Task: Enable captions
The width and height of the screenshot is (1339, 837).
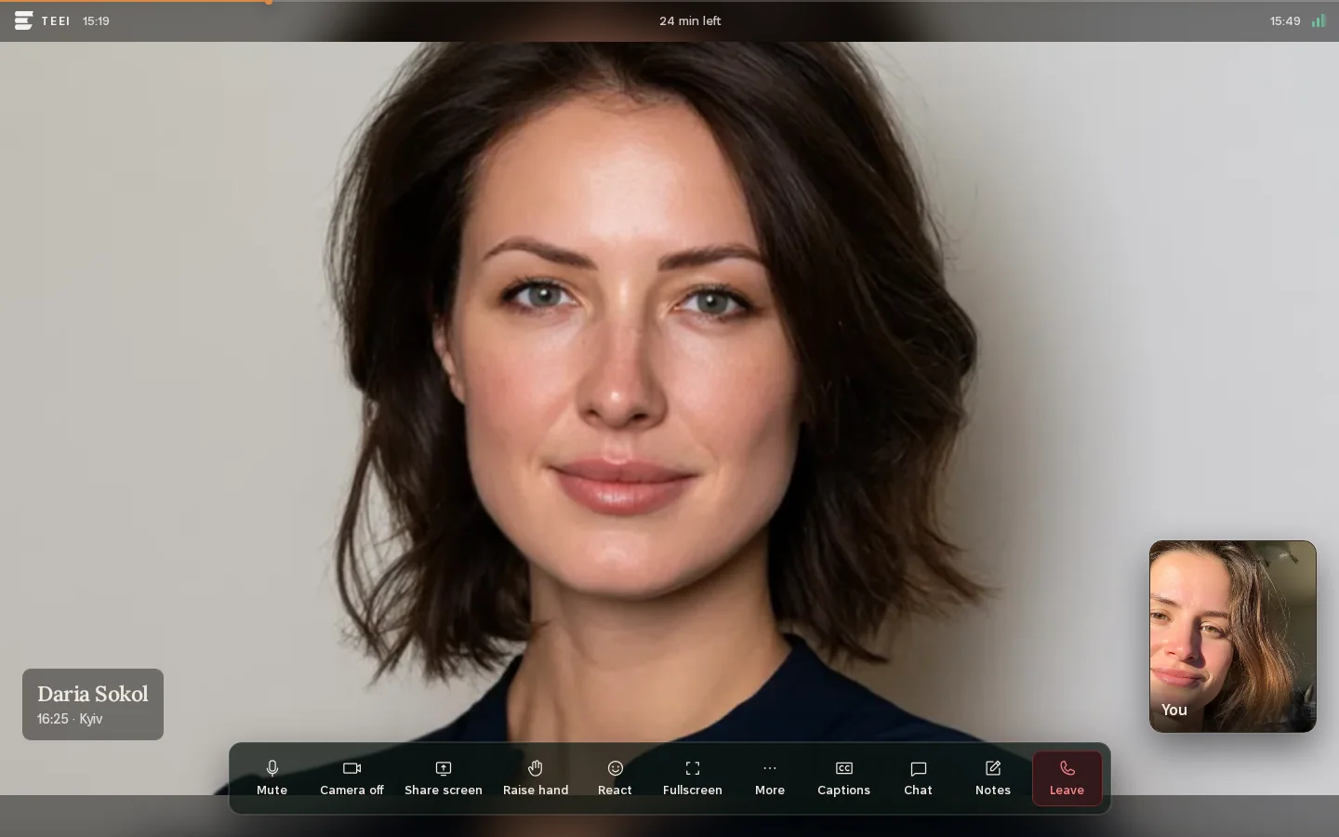Action: [843, 778]
